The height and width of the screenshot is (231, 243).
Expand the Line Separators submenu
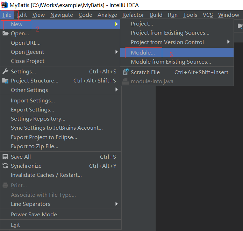30,204
